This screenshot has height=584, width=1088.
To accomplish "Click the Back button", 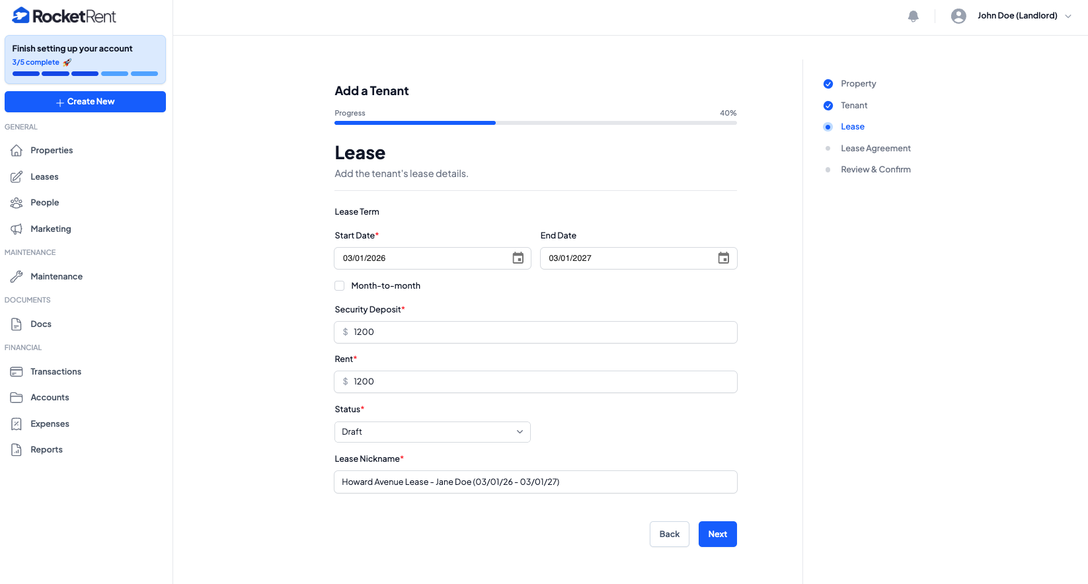I will point(670,534).
